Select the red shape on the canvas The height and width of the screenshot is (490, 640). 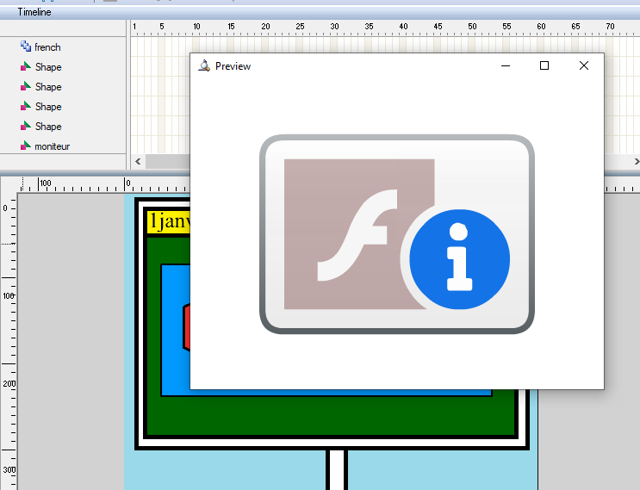(x=187, y=327)
